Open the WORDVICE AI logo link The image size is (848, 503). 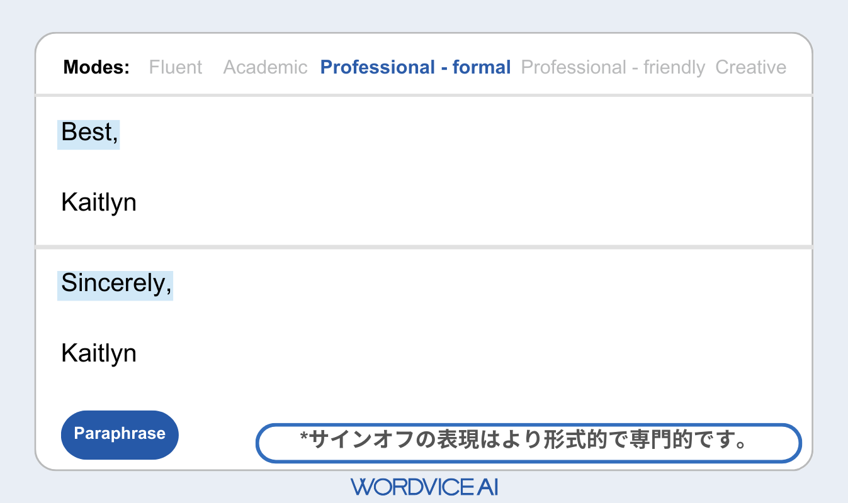click(424, 487)
